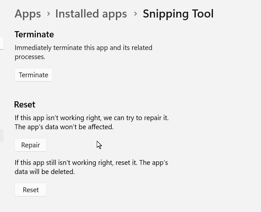Click the 'still isn't working right, reset it' line
Viewport: 261px width, 212px height.
pos(91,163)
